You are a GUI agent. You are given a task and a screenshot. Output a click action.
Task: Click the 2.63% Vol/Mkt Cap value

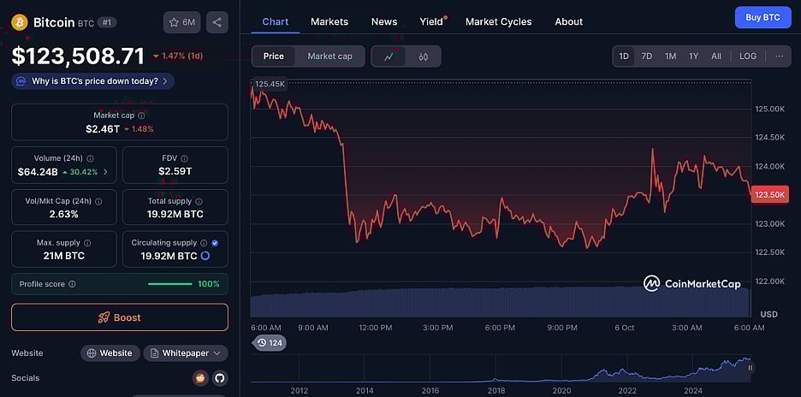point(64,214)
